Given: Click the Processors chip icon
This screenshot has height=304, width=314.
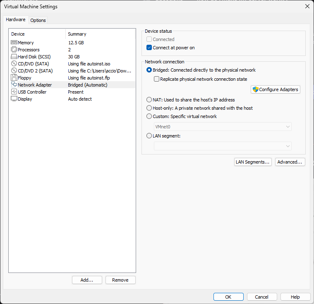Looking at the screenshot, I should (x=14, y=50).
